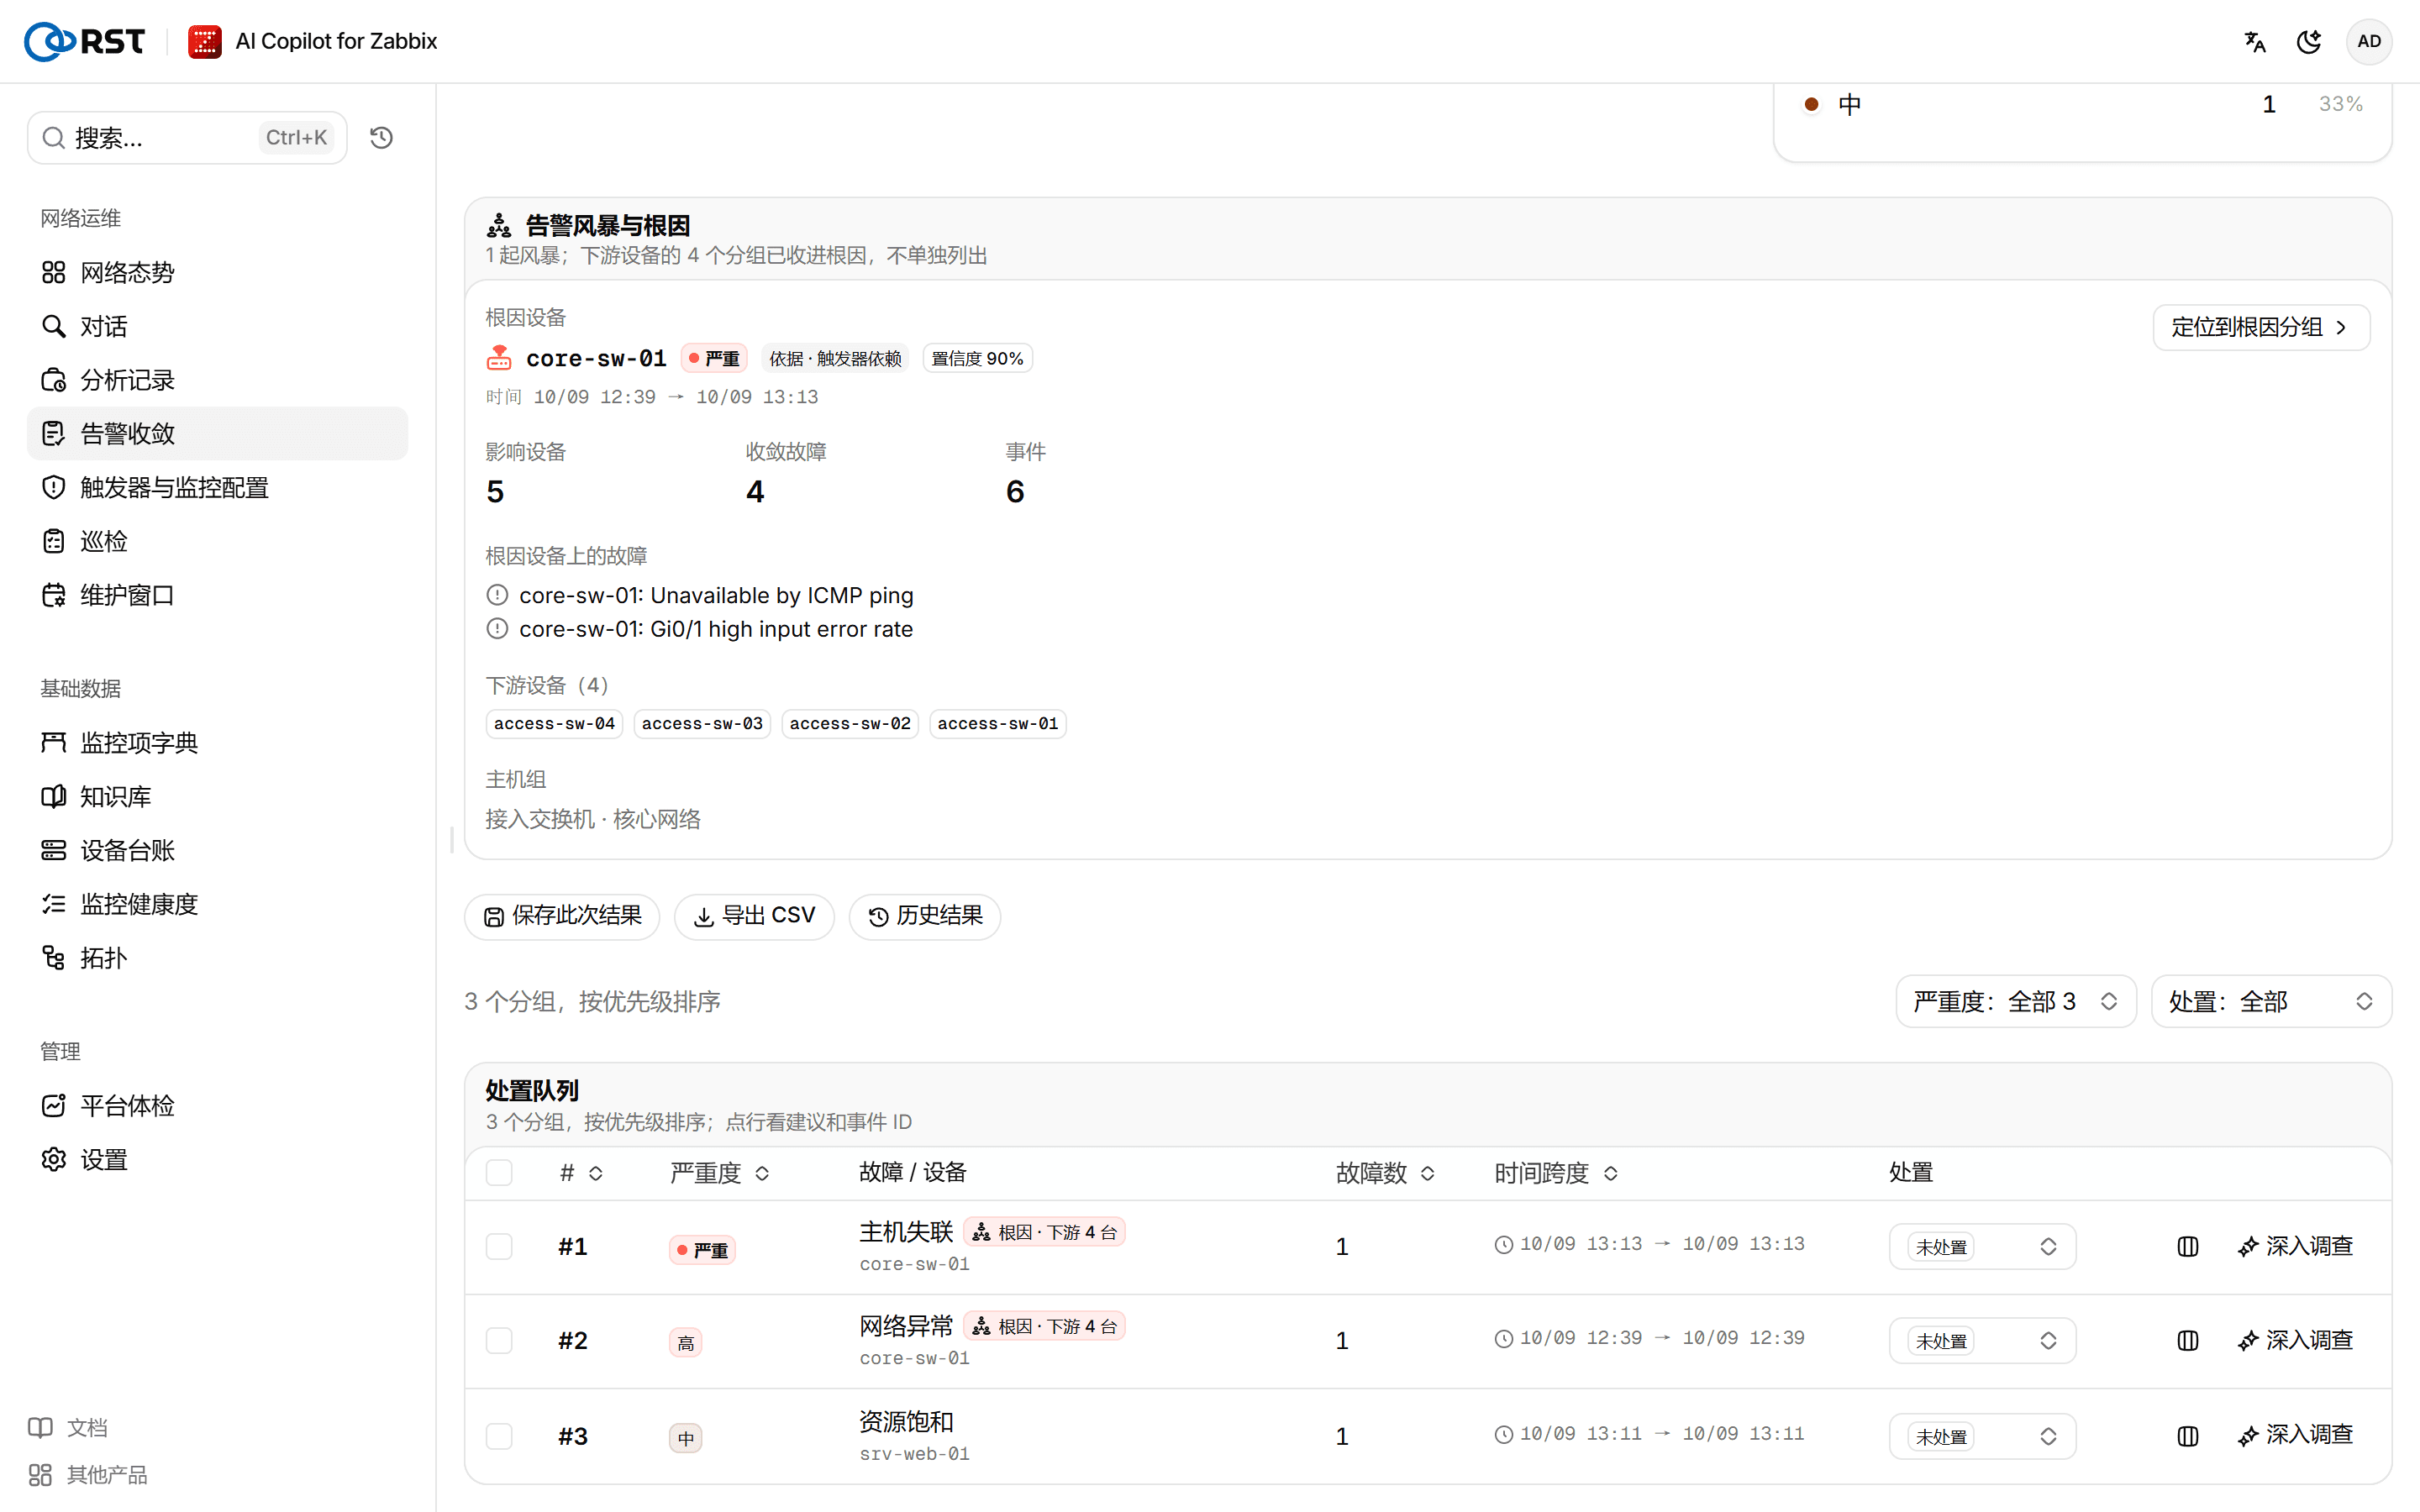Click 深入调查 for srv-web-01 row
Image resolution: width=2420 pixels, height=1512 pixels.
pyautogui.click(x=2295, y=1435)
